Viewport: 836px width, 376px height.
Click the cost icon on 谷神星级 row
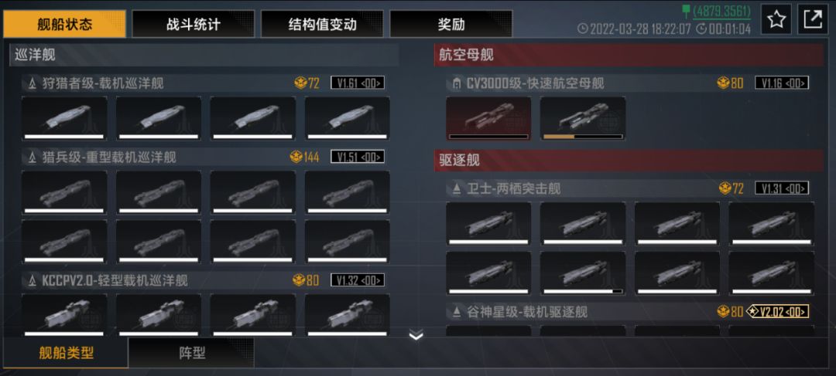723,311
